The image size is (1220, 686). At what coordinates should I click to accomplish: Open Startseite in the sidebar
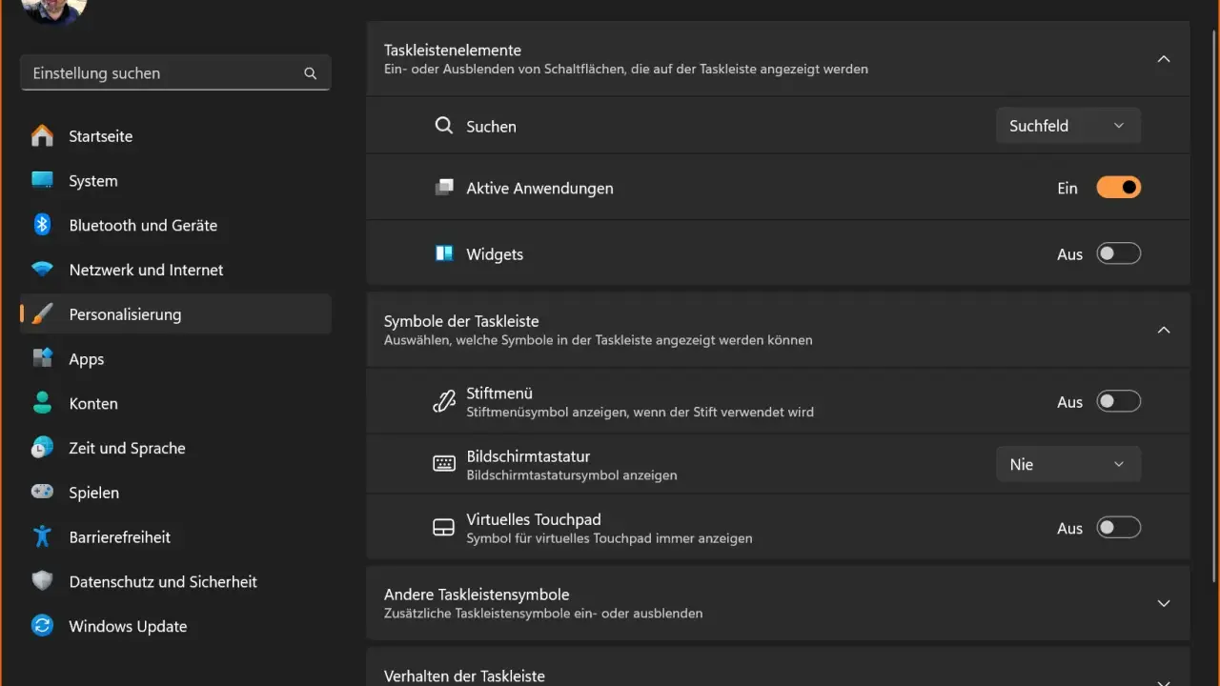[x=175, y=136]
